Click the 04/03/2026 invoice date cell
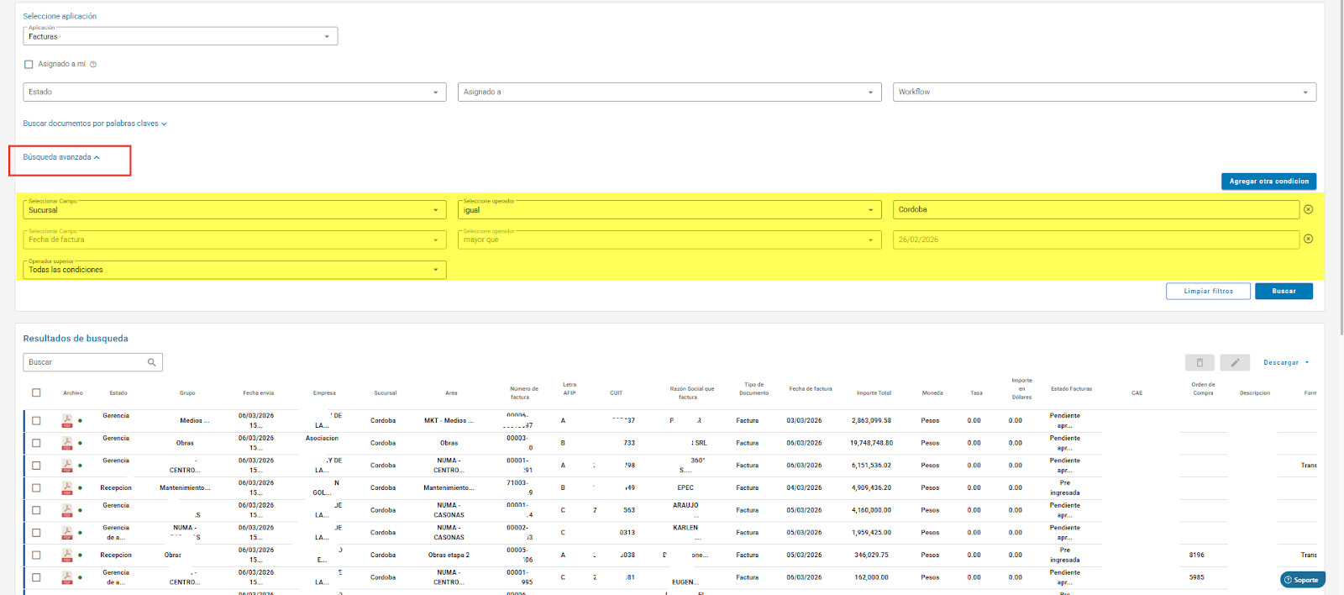 (x=804, y=487)
